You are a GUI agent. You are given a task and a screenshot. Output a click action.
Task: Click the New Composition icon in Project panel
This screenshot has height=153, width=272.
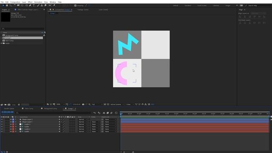[x=9, y=105]
